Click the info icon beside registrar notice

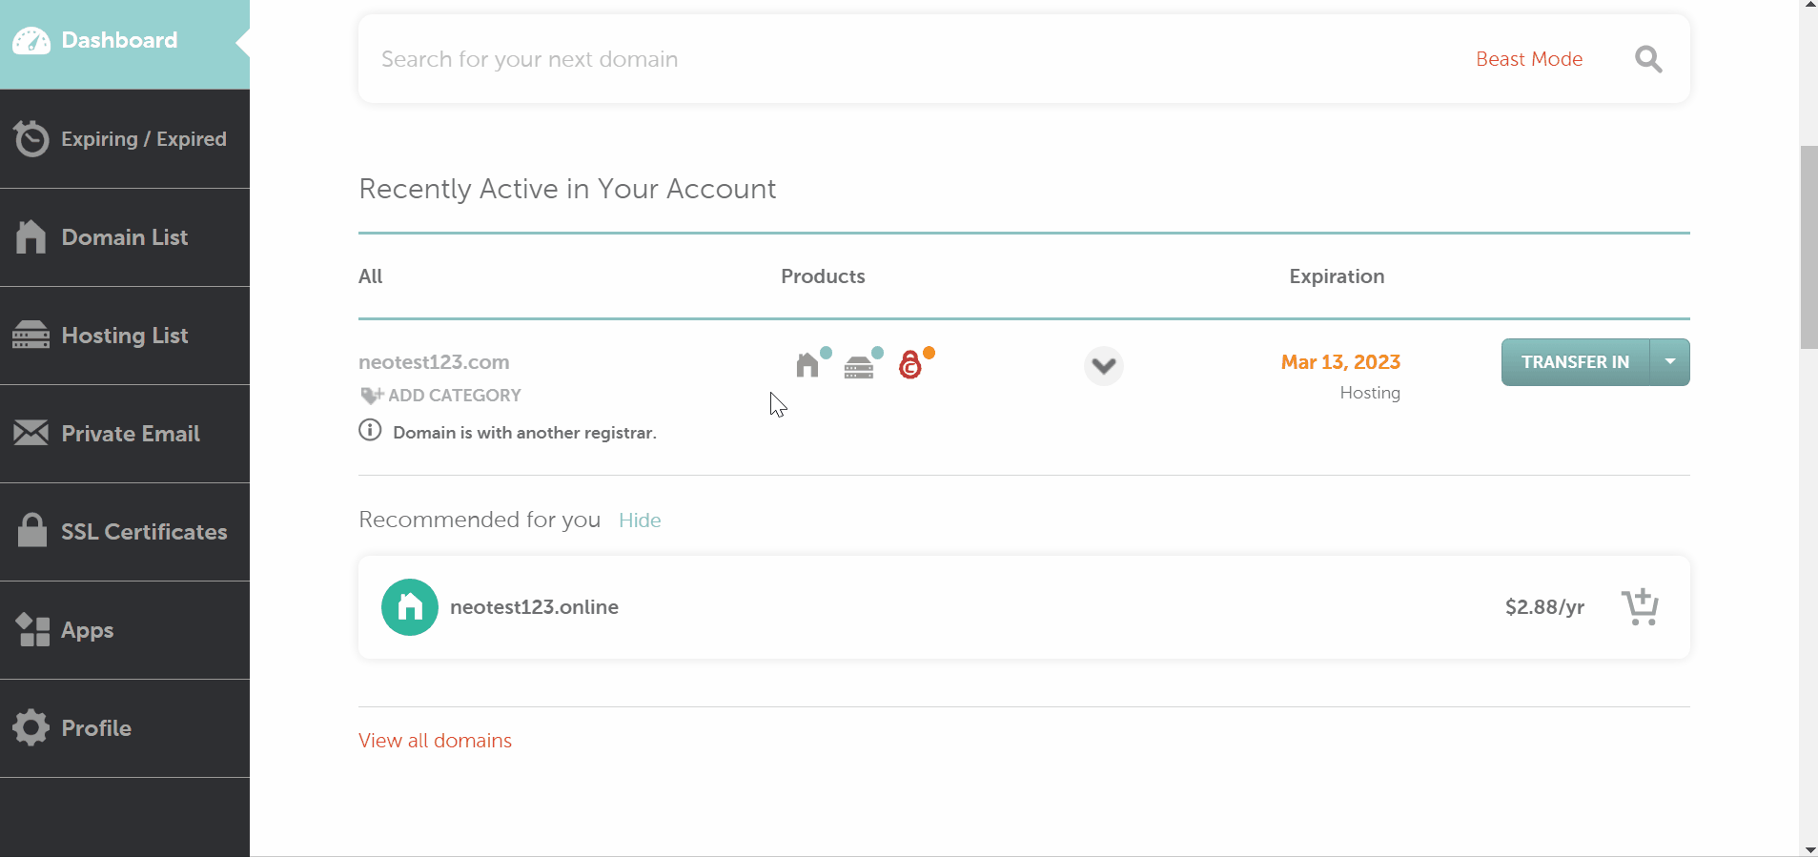[x=370, y=430]
